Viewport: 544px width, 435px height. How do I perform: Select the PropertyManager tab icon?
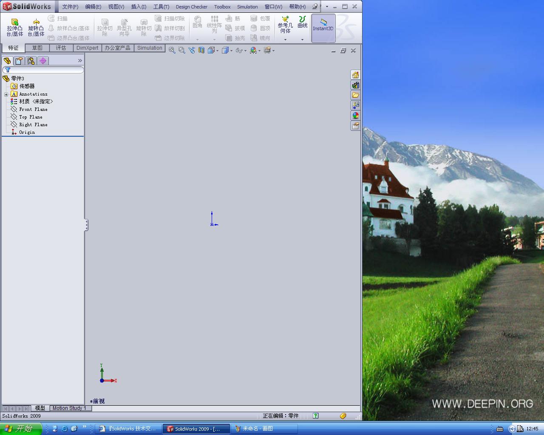point(19,61)
